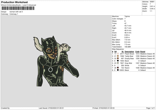Click the 'Stop Sequence:' heading
Viewport: 156px width, 110px height.
[x=118, y=49]
